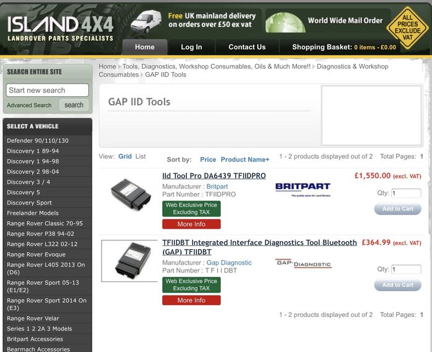Click Tools, Diagnostics, Workshop Consumables breadcrumb
Screen dimensions: 432x352
click(216, 67)
